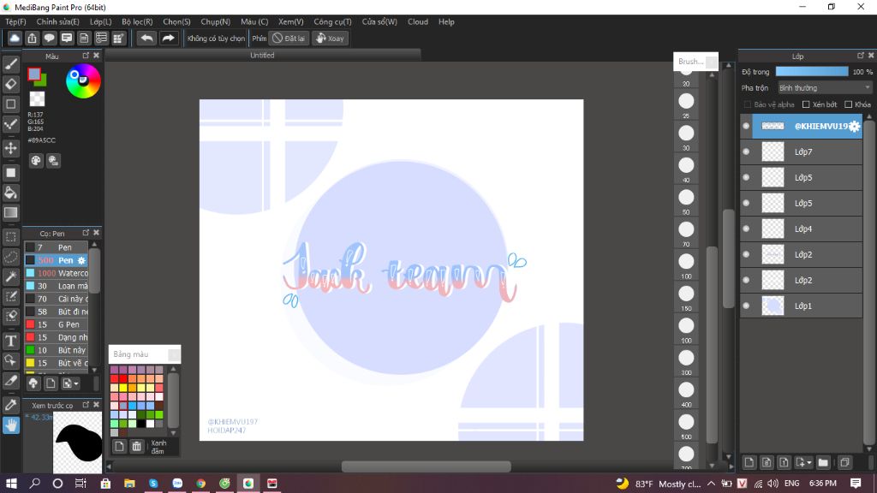This screenshot has height=493, width=877.
Task: Open the add-layer dropdown arrow in Lớp panel
Action: click(x=809, y=463)
